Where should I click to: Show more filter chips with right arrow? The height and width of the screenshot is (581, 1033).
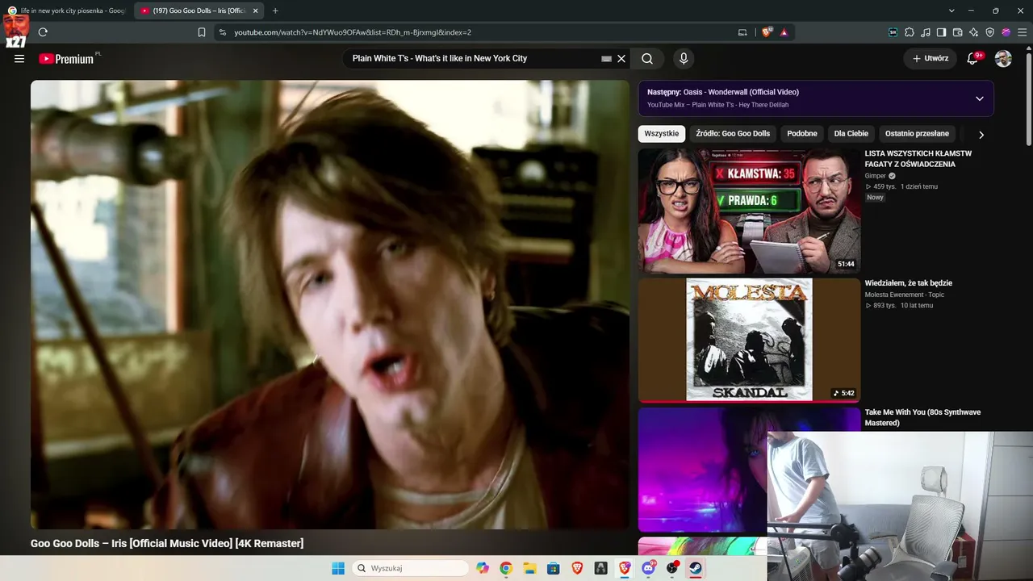coord(981,135)
